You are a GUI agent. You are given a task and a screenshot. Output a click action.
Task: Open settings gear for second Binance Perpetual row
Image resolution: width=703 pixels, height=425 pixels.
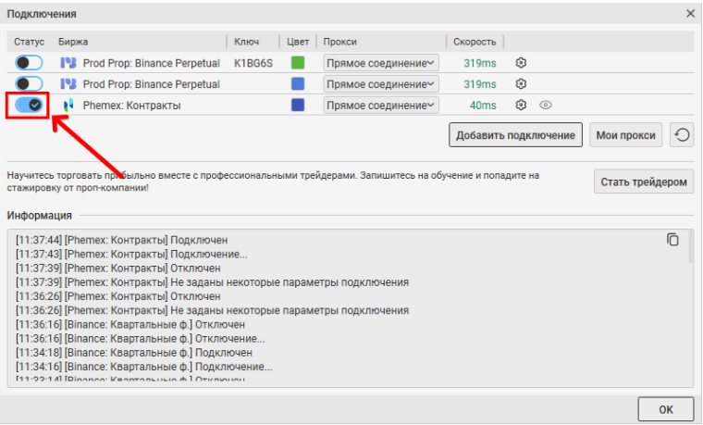(x=522, y=84)
